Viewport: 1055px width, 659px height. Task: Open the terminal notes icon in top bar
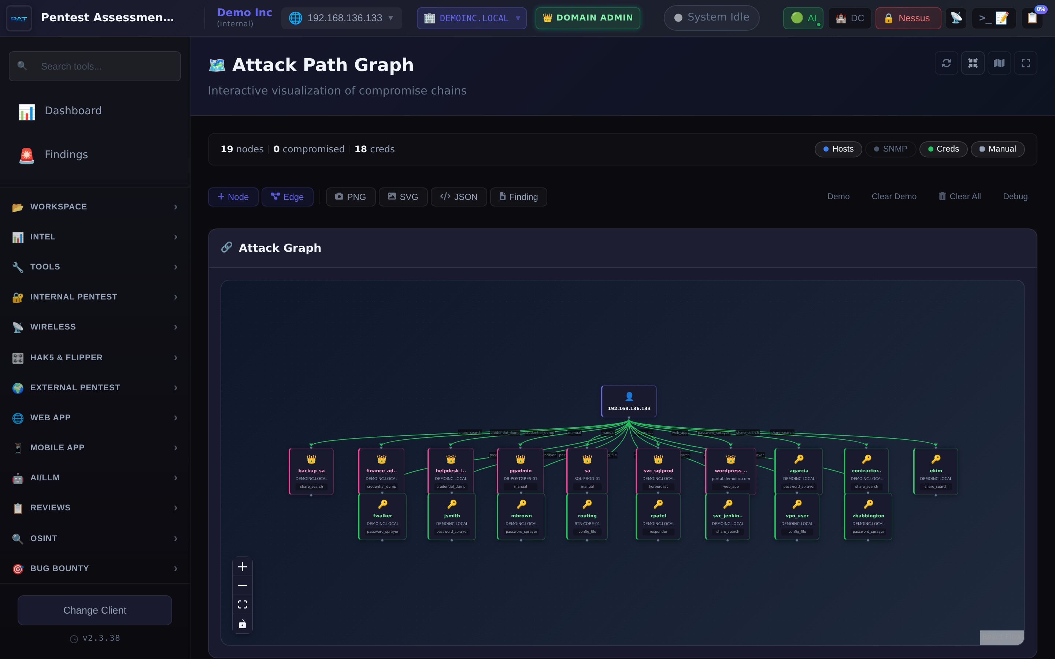[994, 18]
